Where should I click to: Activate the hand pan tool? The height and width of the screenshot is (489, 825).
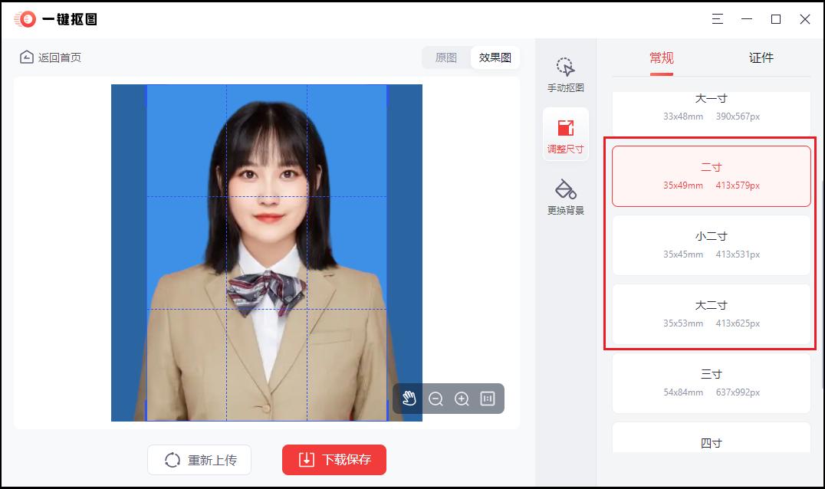tap(410, 399)
